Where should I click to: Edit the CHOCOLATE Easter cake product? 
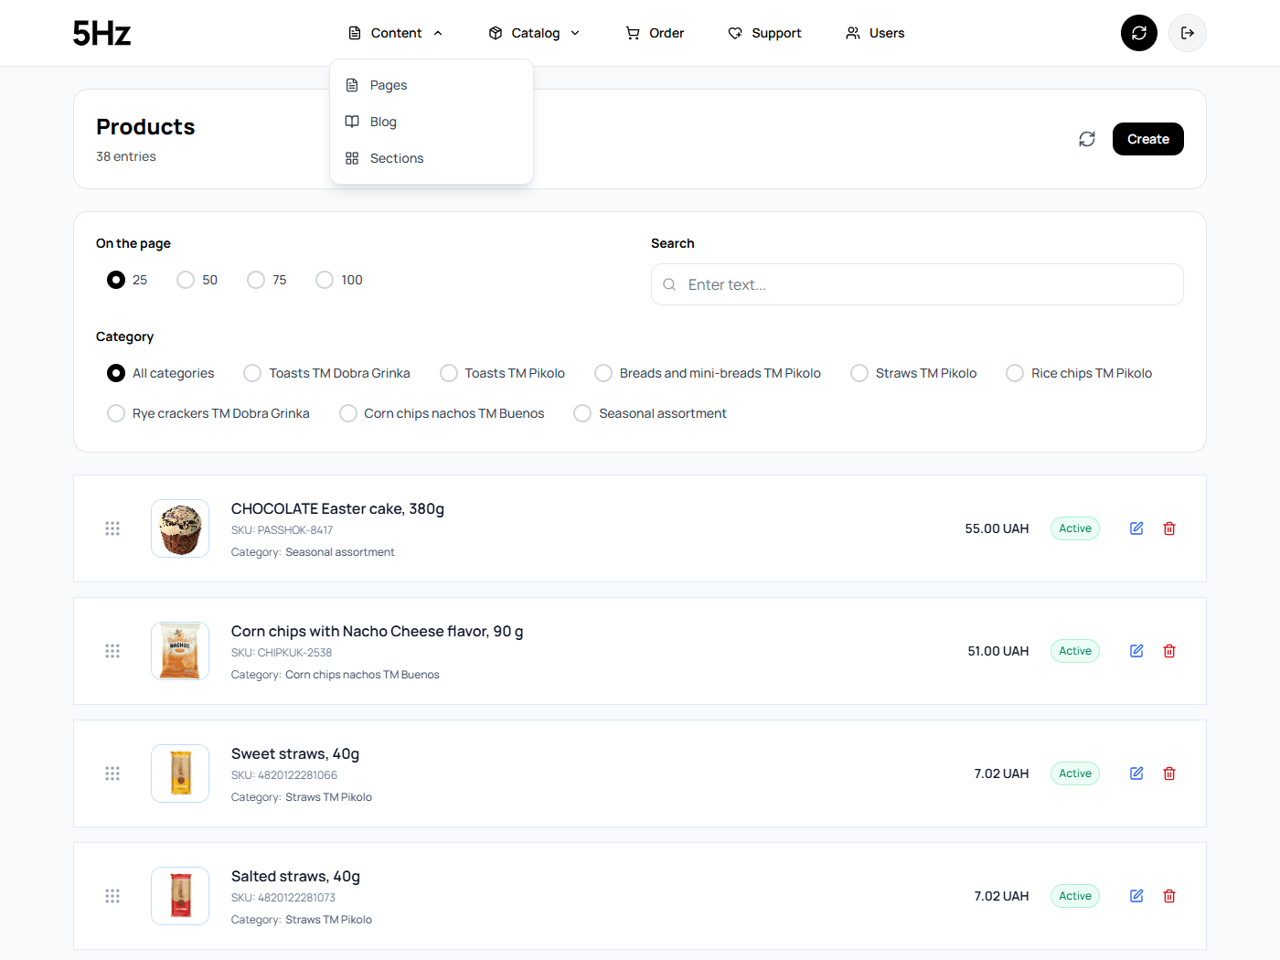[x=1136, y=528]
